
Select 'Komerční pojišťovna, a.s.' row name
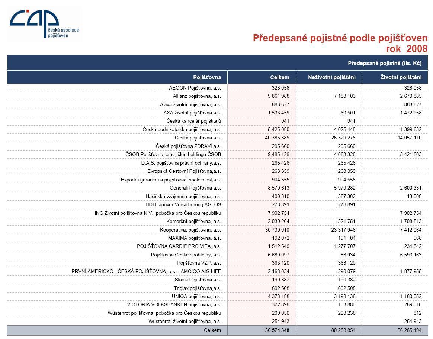193,221
